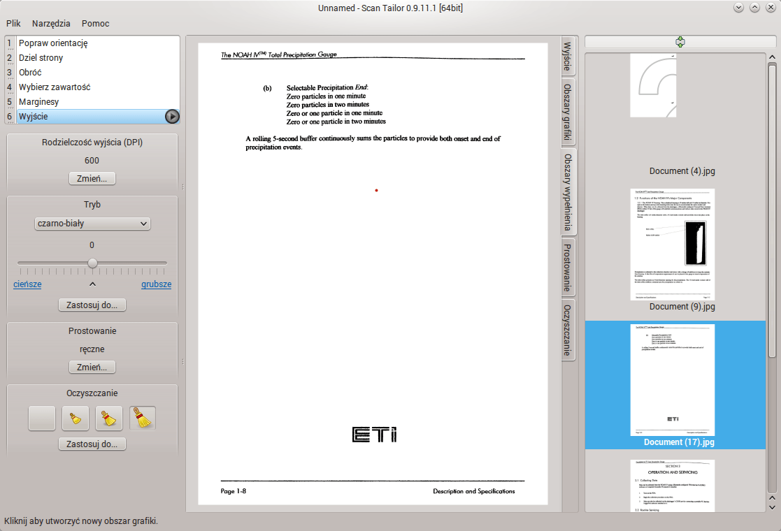781x531 pixels.
Task: Click 'Description and Specifications' footer text
Action: [x=473, y=491]
